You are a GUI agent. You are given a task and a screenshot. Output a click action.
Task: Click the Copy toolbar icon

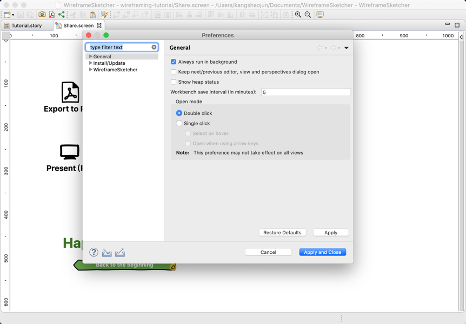(x=83, y=15)
